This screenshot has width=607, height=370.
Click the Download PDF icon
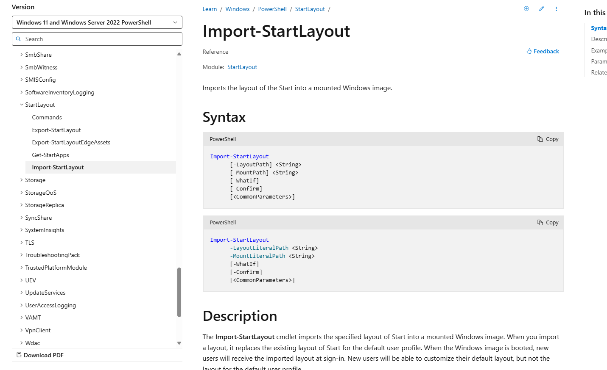(19, 355)
